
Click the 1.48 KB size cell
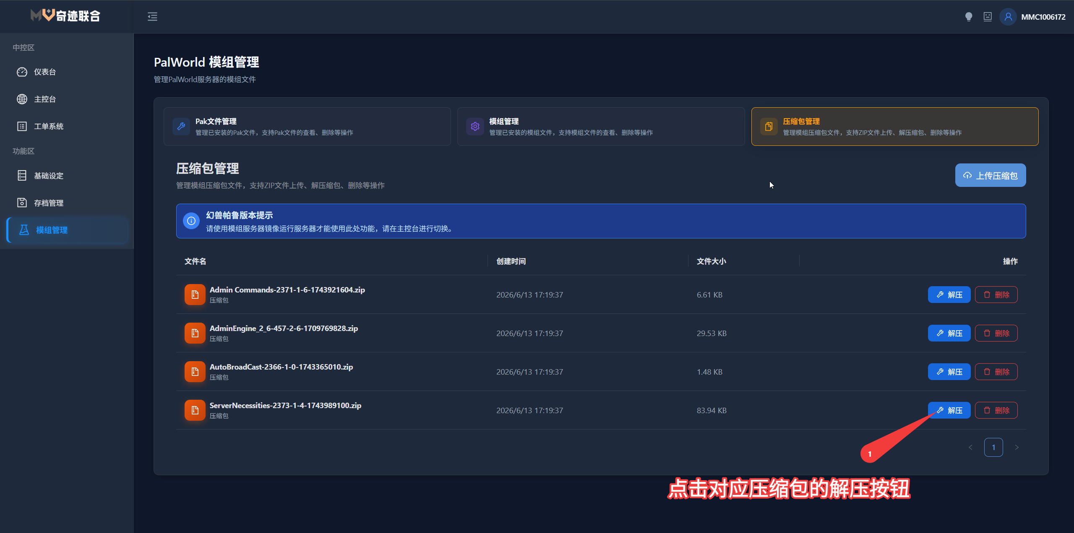coord(709,372)
